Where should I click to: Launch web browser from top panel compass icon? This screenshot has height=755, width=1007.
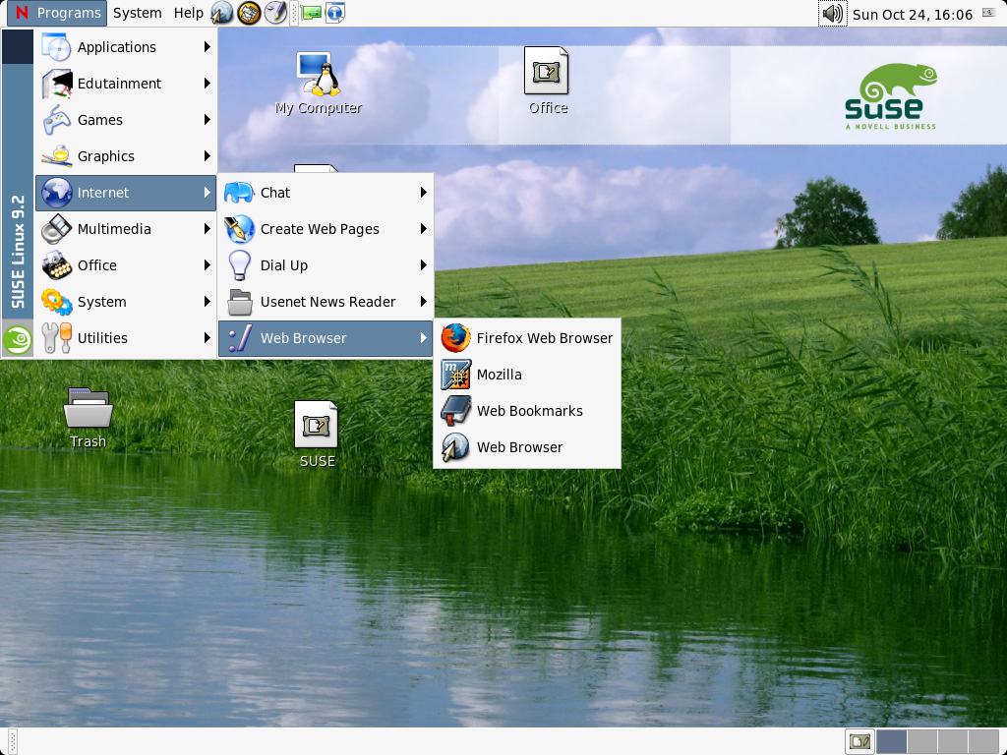coord(221,13)
